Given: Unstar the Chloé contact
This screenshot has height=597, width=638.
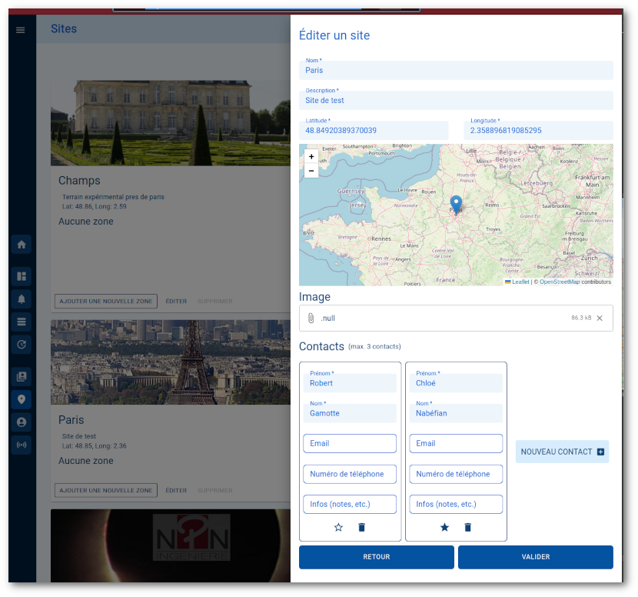Looking at the screenshot, I should [x=444, y=527].
